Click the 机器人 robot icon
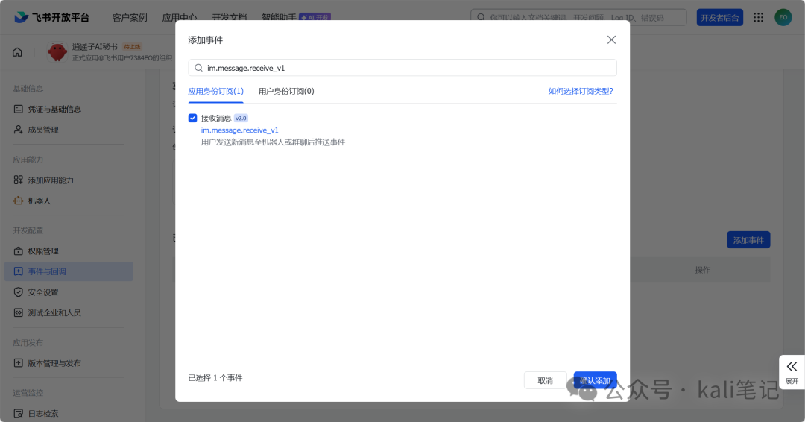The width and height of the screenshot is (805, 422). 19,201
